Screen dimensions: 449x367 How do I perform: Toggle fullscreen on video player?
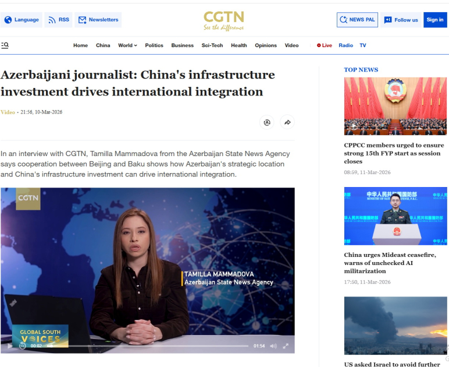pos(286,346)
